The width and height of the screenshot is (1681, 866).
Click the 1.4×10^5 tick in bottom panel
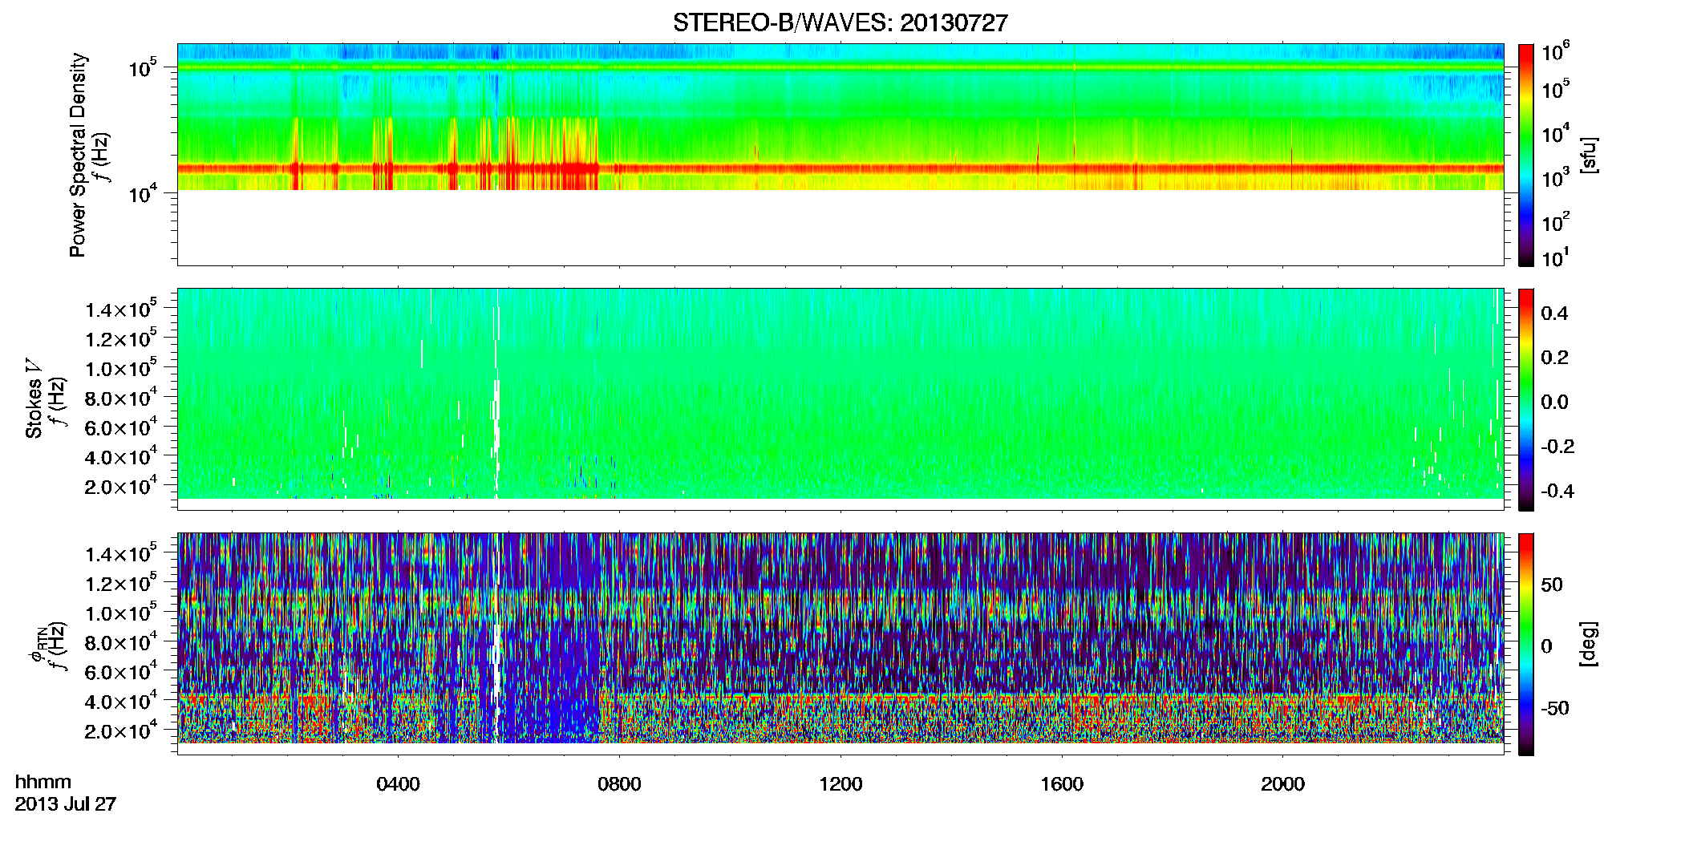coord(120,552)
